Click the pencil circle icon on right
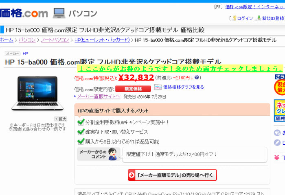Image resolution: width=285 pixels, height=195 pixels. (x=277, y=142)
